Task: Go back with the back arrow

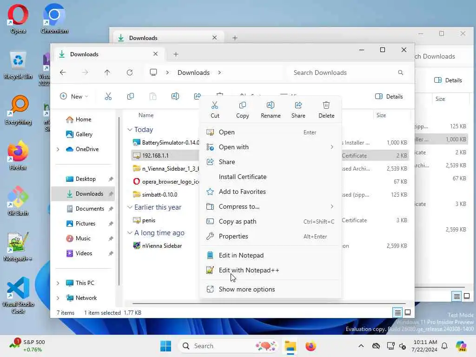Action: click(x=63, y=73)
